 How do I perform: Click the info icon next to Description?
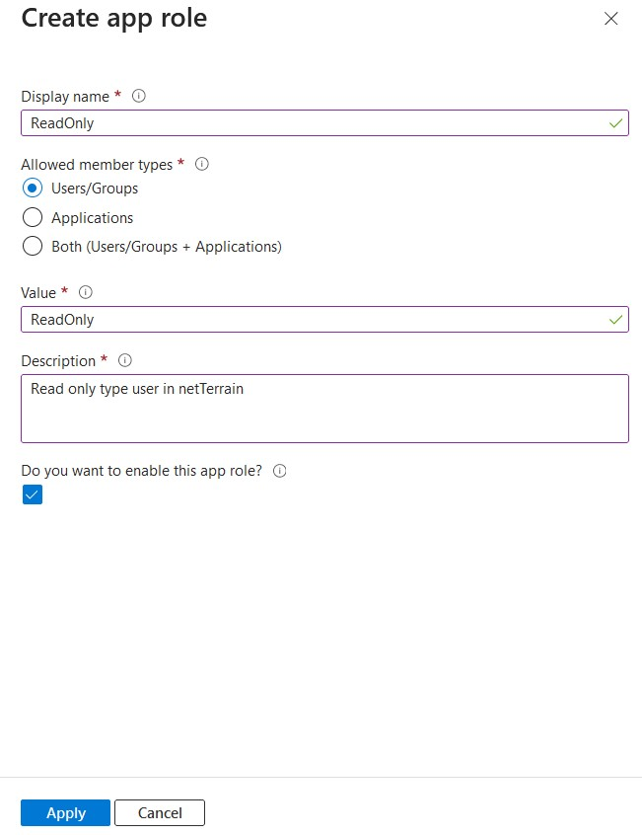[x=125, y=361]
